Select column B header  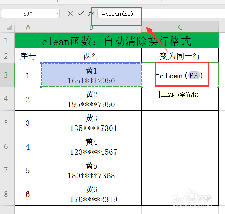(91, 27)
